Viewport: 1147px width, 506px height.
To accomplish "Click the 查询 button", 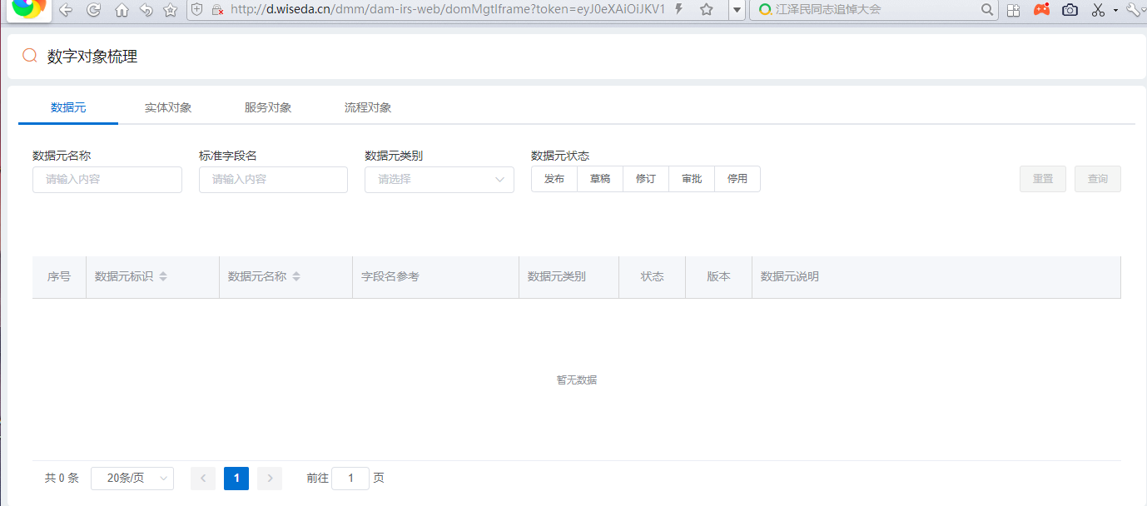I will tap(1097, 179).
